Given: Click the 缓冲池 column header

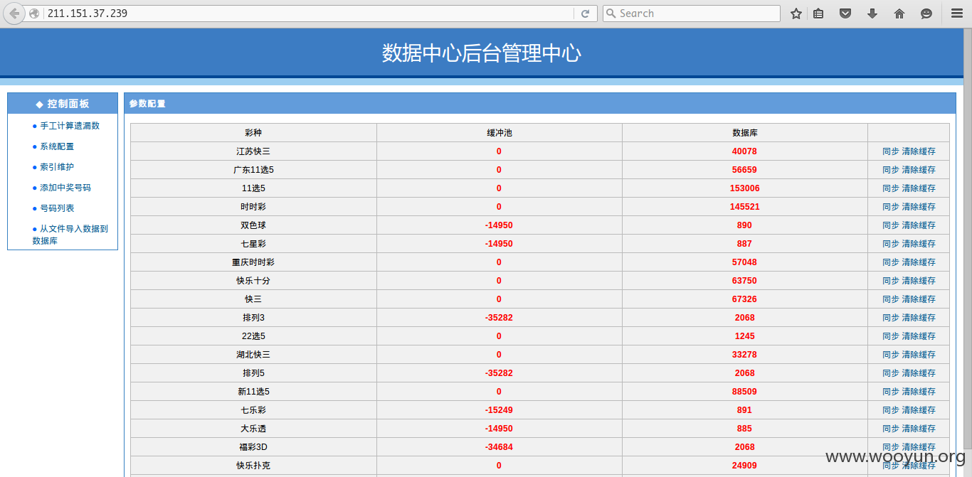Looking at the screenshot, I should click(500, 133).
